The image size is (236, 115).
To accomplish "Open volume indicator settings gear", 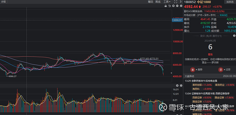I will [x=181, y=85].
